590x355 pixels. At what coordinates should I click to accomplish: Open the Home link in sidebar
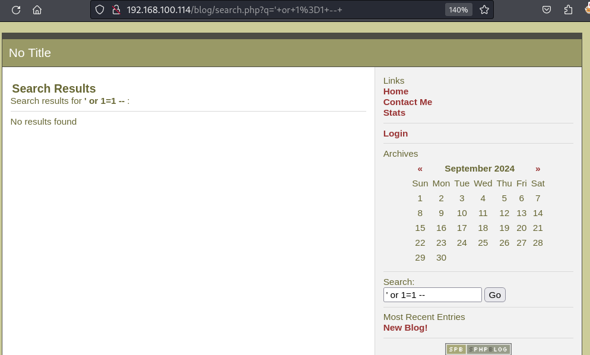click(x=395, y=91)
